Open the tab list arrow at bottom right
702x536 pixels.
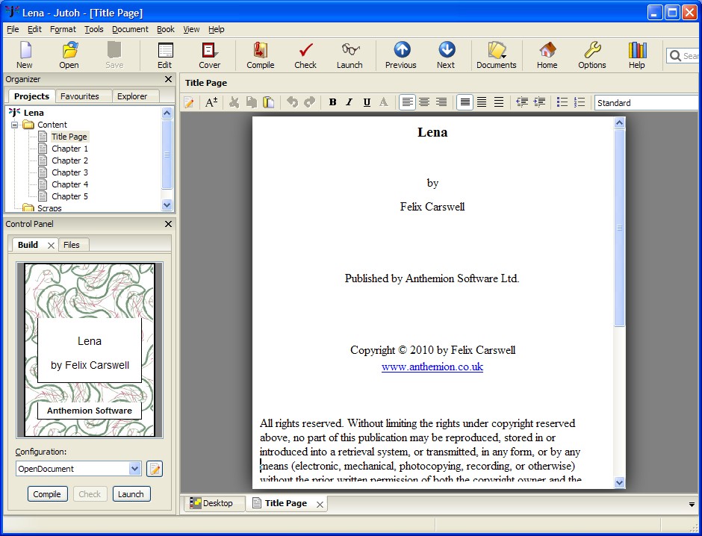tap(692, 504)
